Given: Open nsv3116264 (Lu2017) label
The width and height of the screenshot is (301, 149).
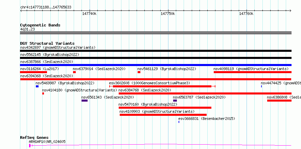Looking at the screenshot, I should (x=40, y=69).
